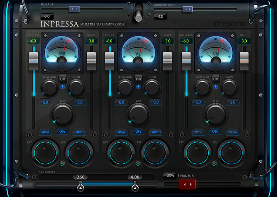277x197 pixels.
Task: Click first band 200ms release value
Action: pyautogui.click(x=80, y=132)
